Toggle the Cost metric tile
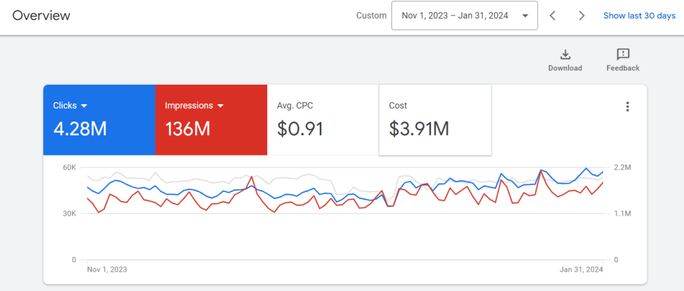This screenshot has width=684, height=291. pos(435,120)
